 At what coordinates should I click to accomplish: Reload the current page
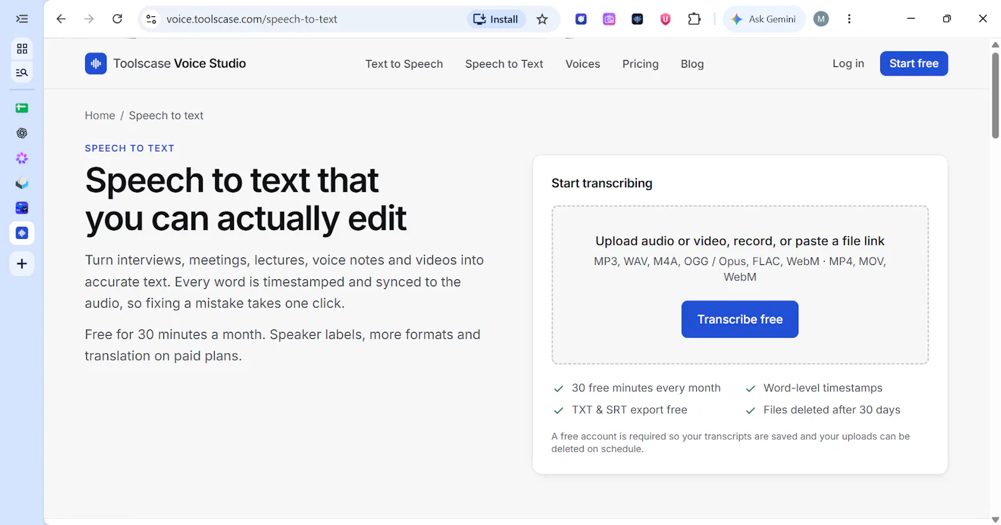pos(117,19)
